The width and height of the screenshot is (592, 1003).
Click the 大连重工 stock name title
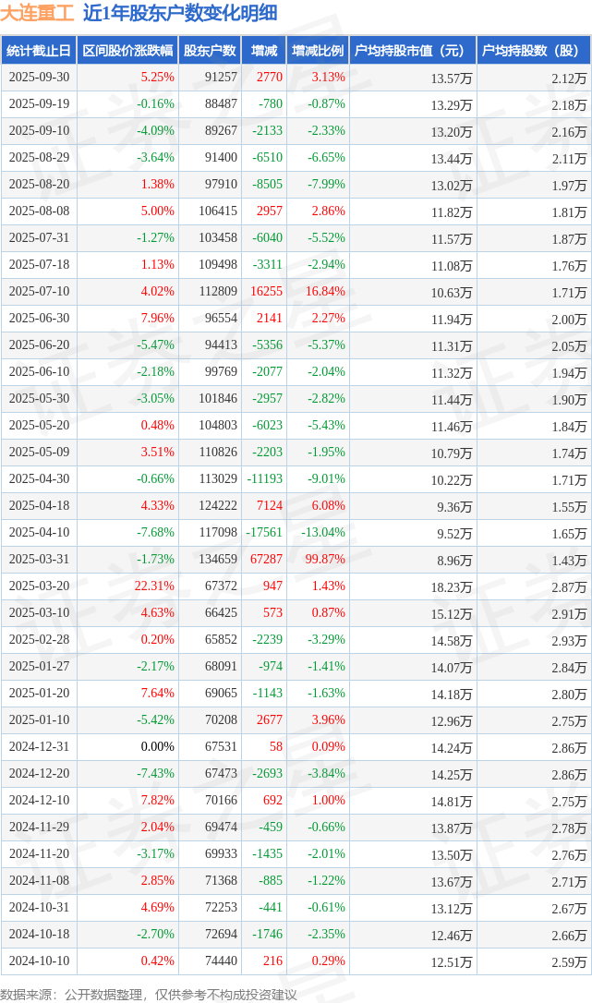(38, 14)
